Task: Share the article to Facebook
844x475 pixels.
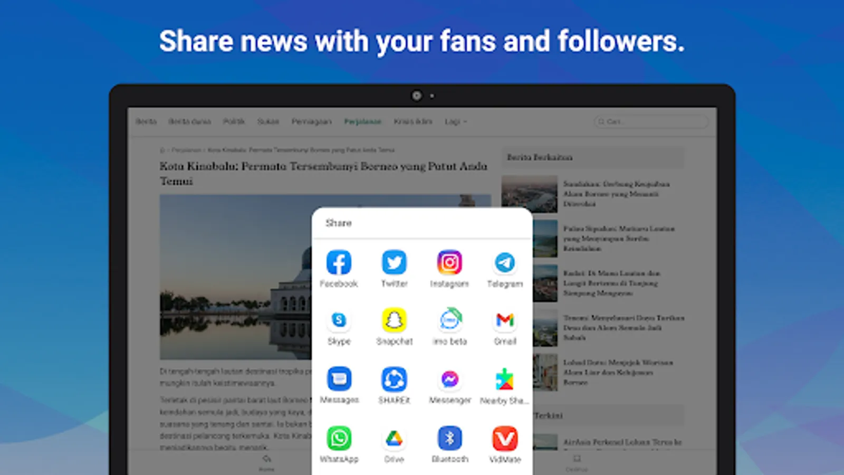Action: [x=339, y=262]
